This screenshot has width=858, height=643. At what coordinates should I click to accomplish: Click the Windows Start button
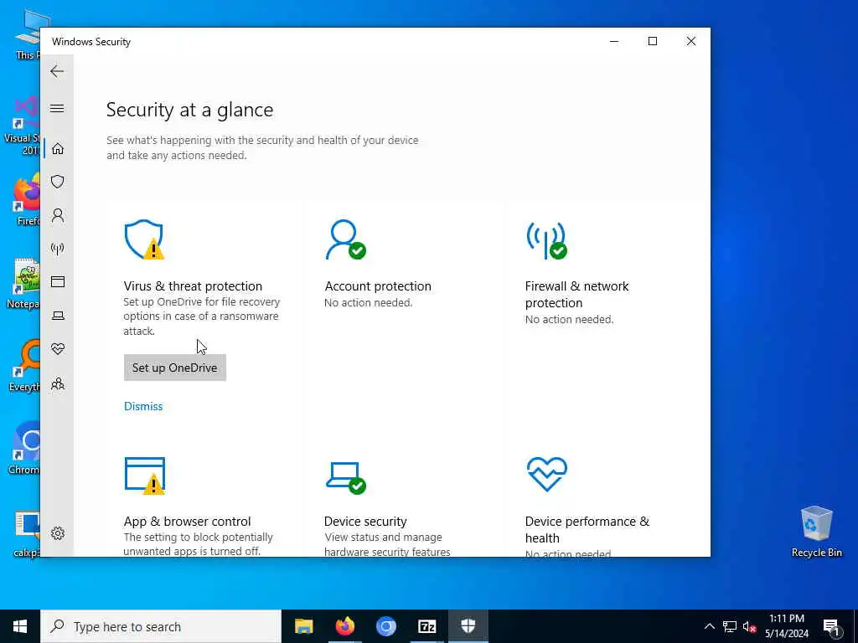pos(20,626)
